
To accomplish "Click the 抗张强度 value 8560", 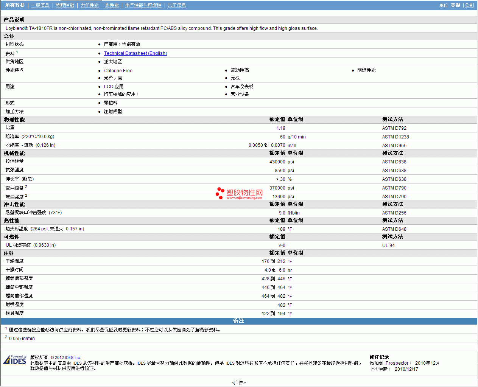I will pos(280,171).
